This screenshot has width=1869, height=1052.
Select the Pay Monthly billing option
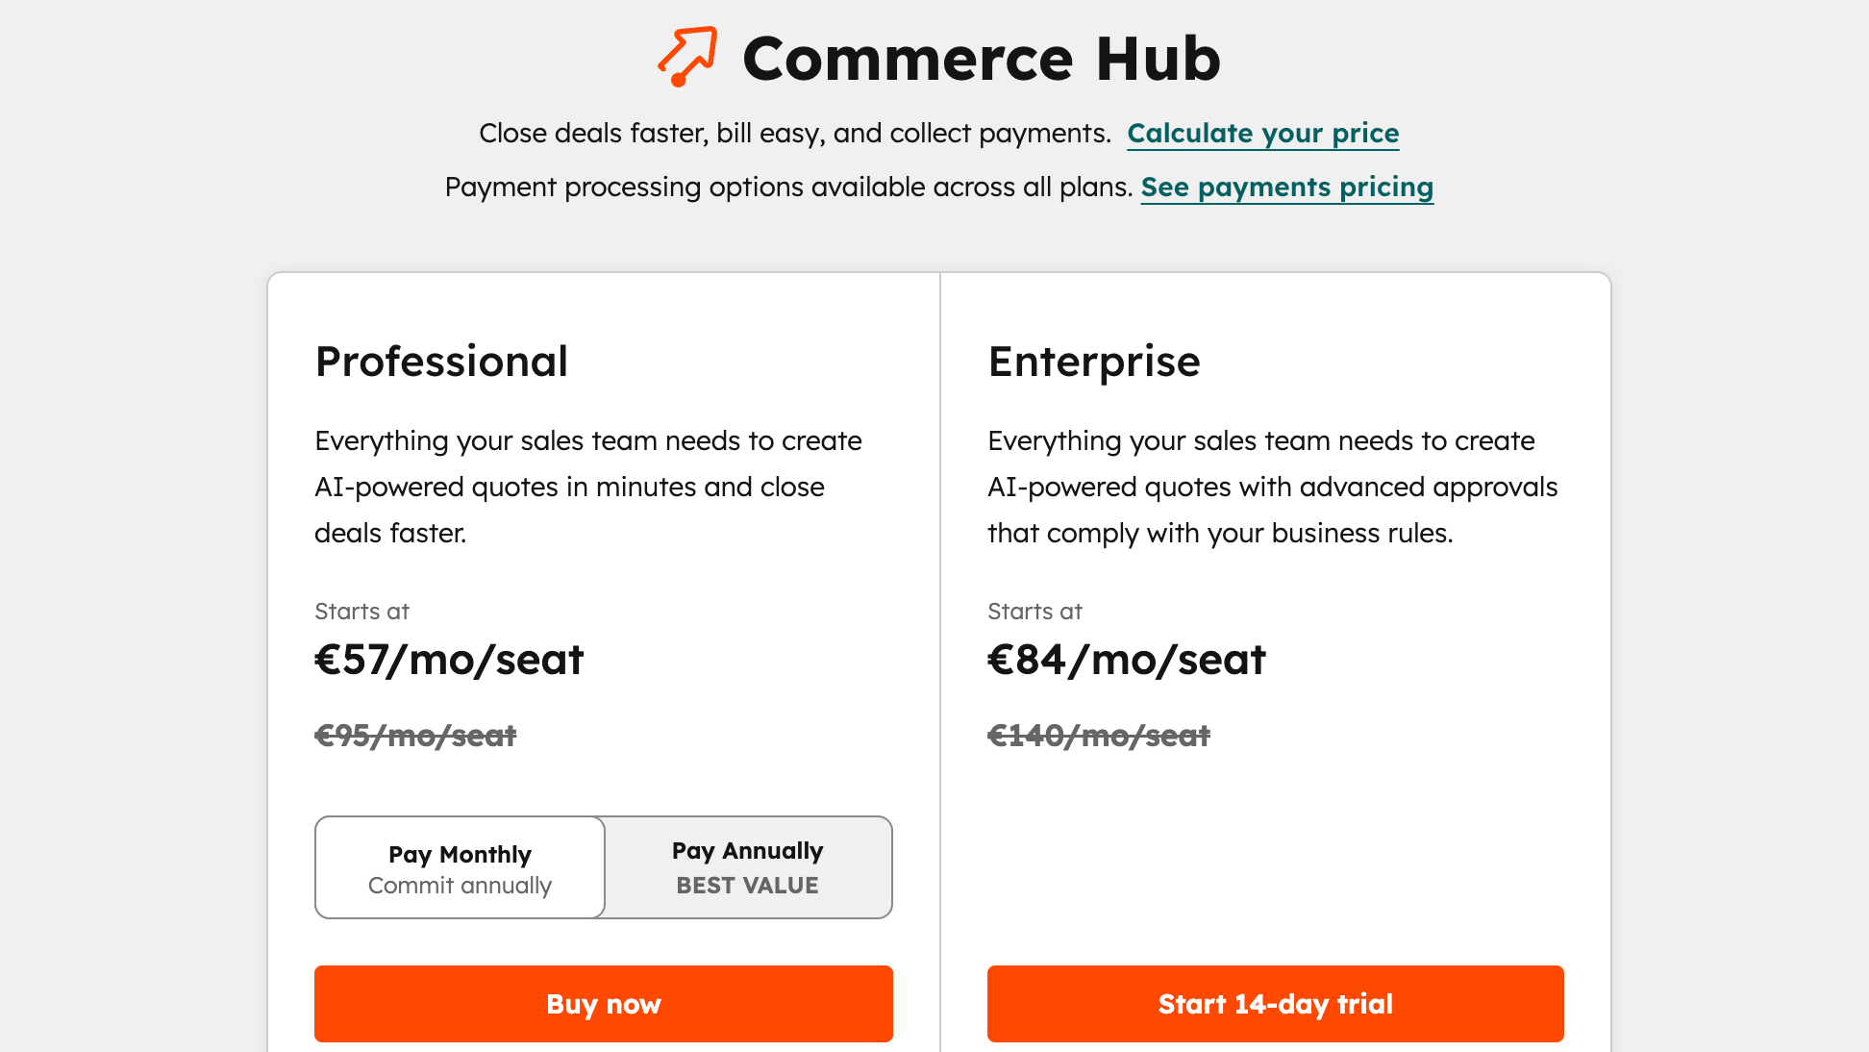(459, 866)
